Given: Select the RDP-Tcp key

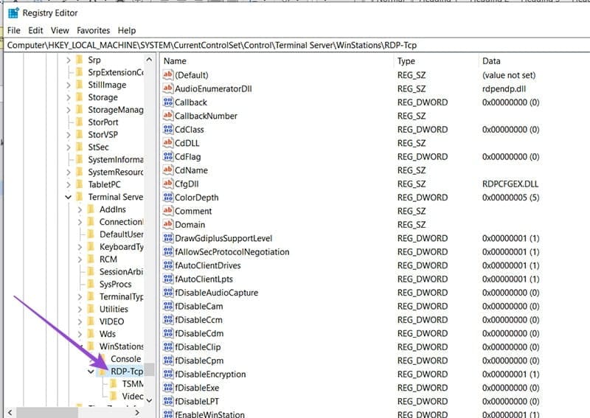Looking at the screenshot, I should point(127,372).
